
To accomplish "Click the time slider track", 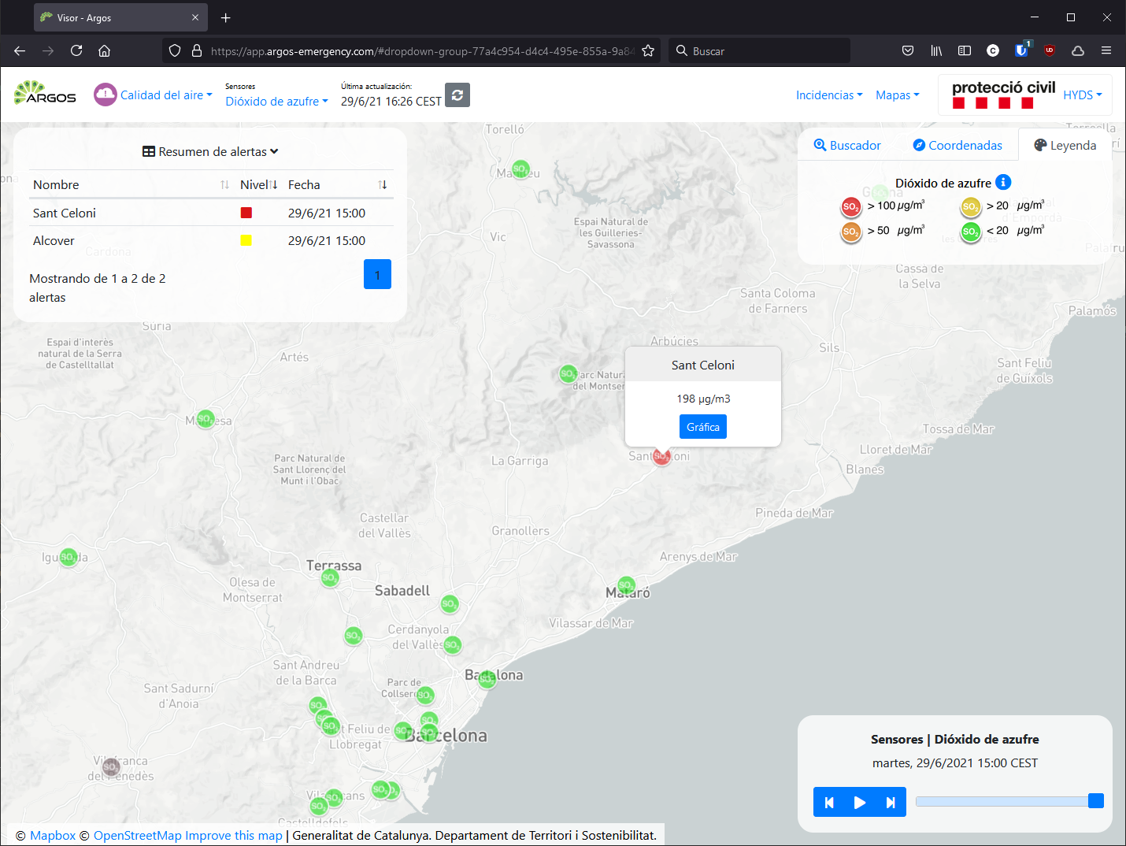I will pos(1009,801).
